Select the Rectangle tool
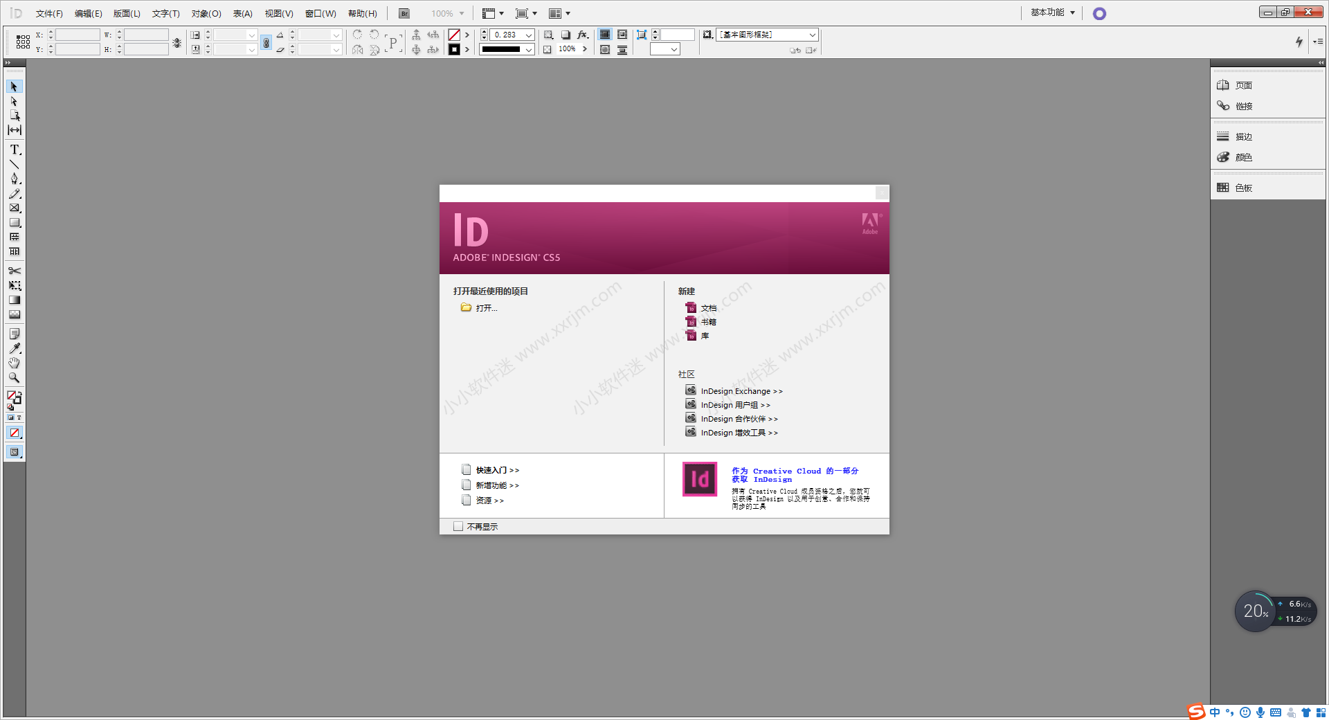Viewport: 1329px width, 720px height. (x=15, y=222)
